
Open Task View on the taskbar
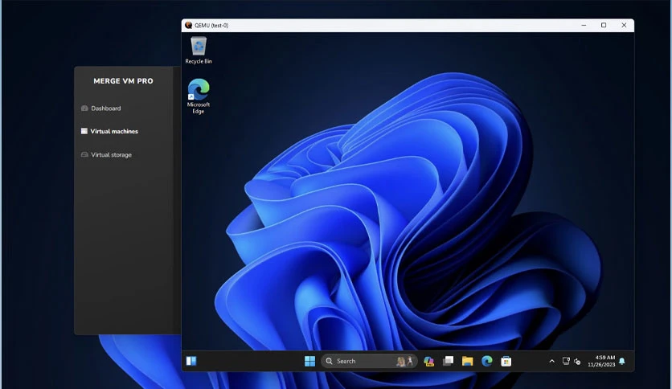[448, 361]
